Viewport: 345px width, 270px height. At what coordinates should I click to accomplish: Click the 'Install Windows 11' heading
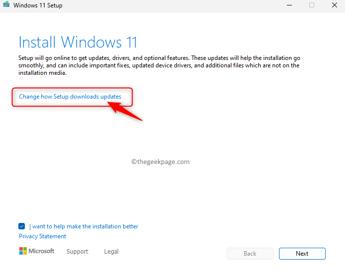[78, 42]
